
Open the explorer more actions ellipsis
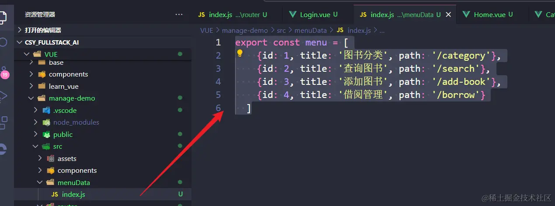click(179, 14)
